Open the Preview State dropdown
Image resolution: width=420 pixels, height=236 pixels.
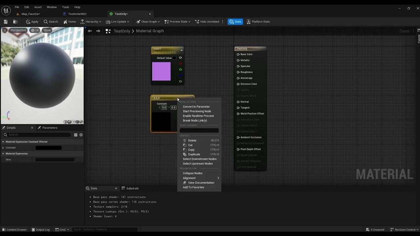[178, 22]
